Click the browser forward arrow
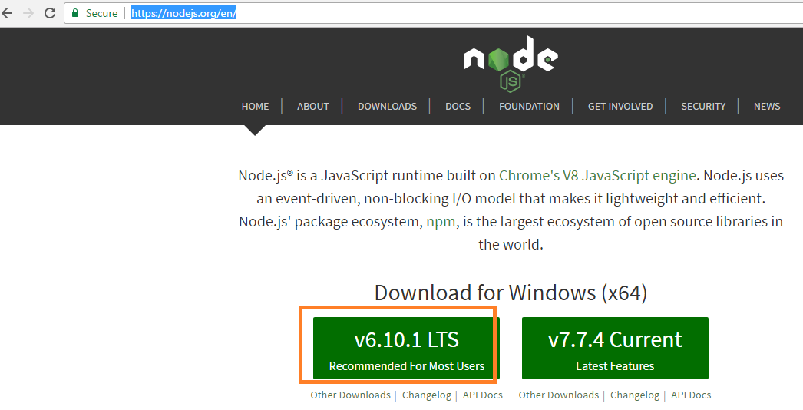The height and width of the screenshot is (410, 803). 28,13
